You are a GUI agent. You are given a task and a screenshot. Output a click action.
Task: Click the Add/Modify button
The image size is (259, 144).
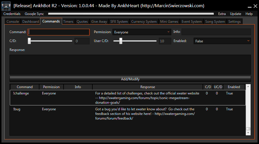pyautogui.click(x=130, y=79)
